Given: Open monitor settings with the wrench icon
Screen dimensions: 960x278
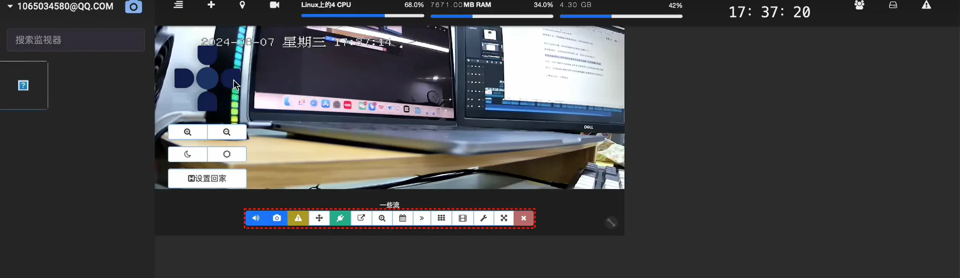Looking at the screenshot, I should 483,218.
